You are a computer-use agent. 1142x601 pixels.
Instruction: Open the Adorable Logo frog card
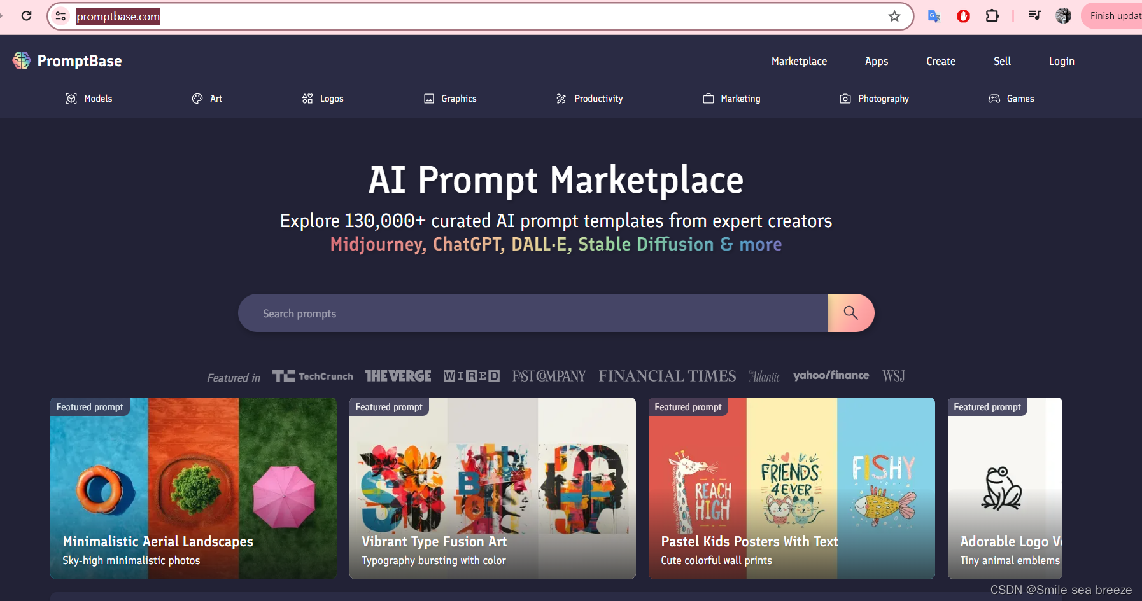coord(1005,488)
